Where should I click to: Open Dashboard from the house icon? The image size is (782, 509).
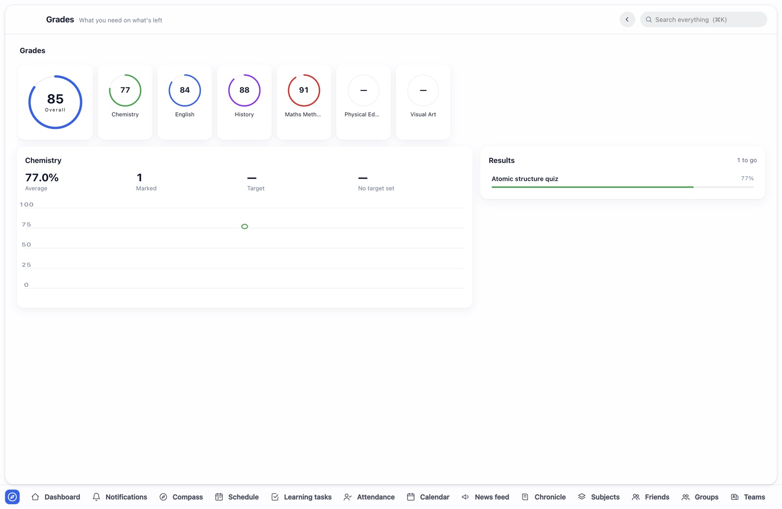pos(35,497)
